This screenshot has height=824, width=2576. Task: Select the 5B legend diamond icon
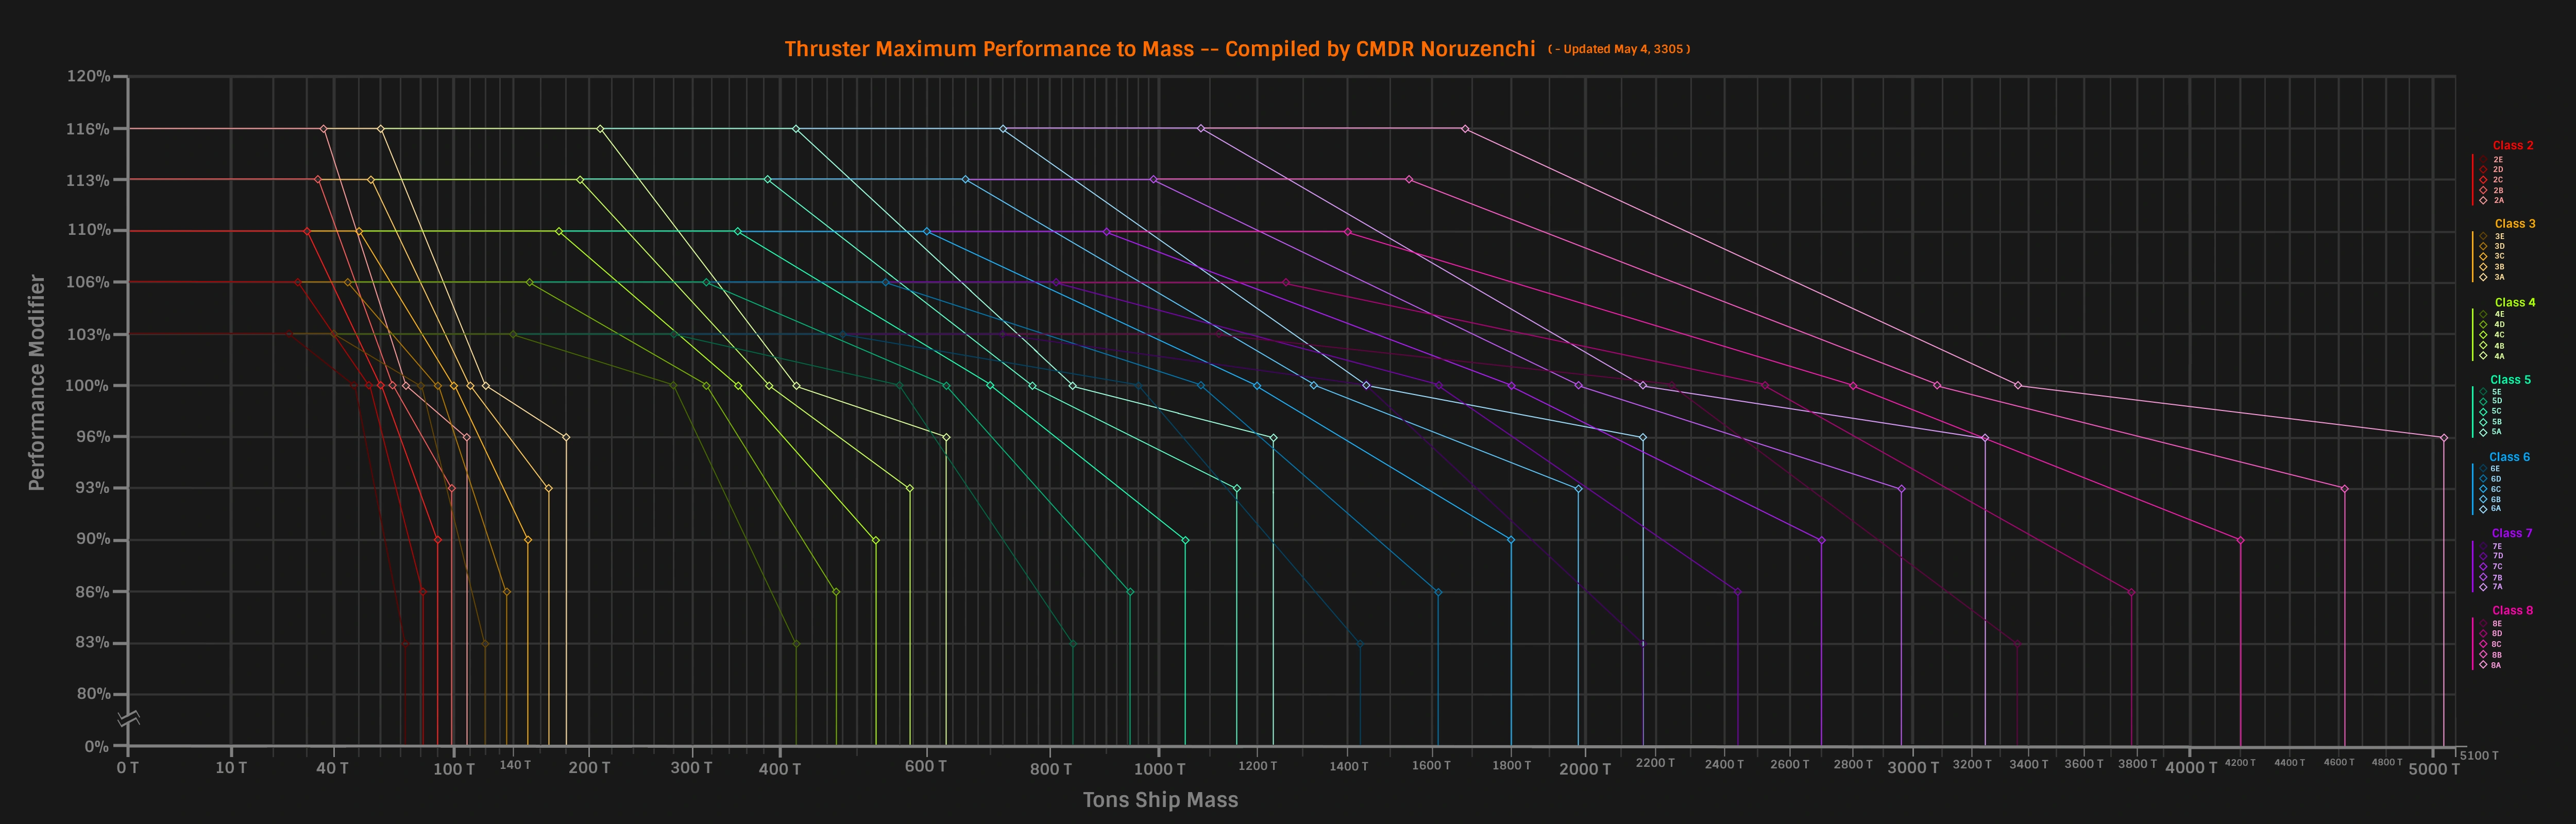[x=2483, y=422]
